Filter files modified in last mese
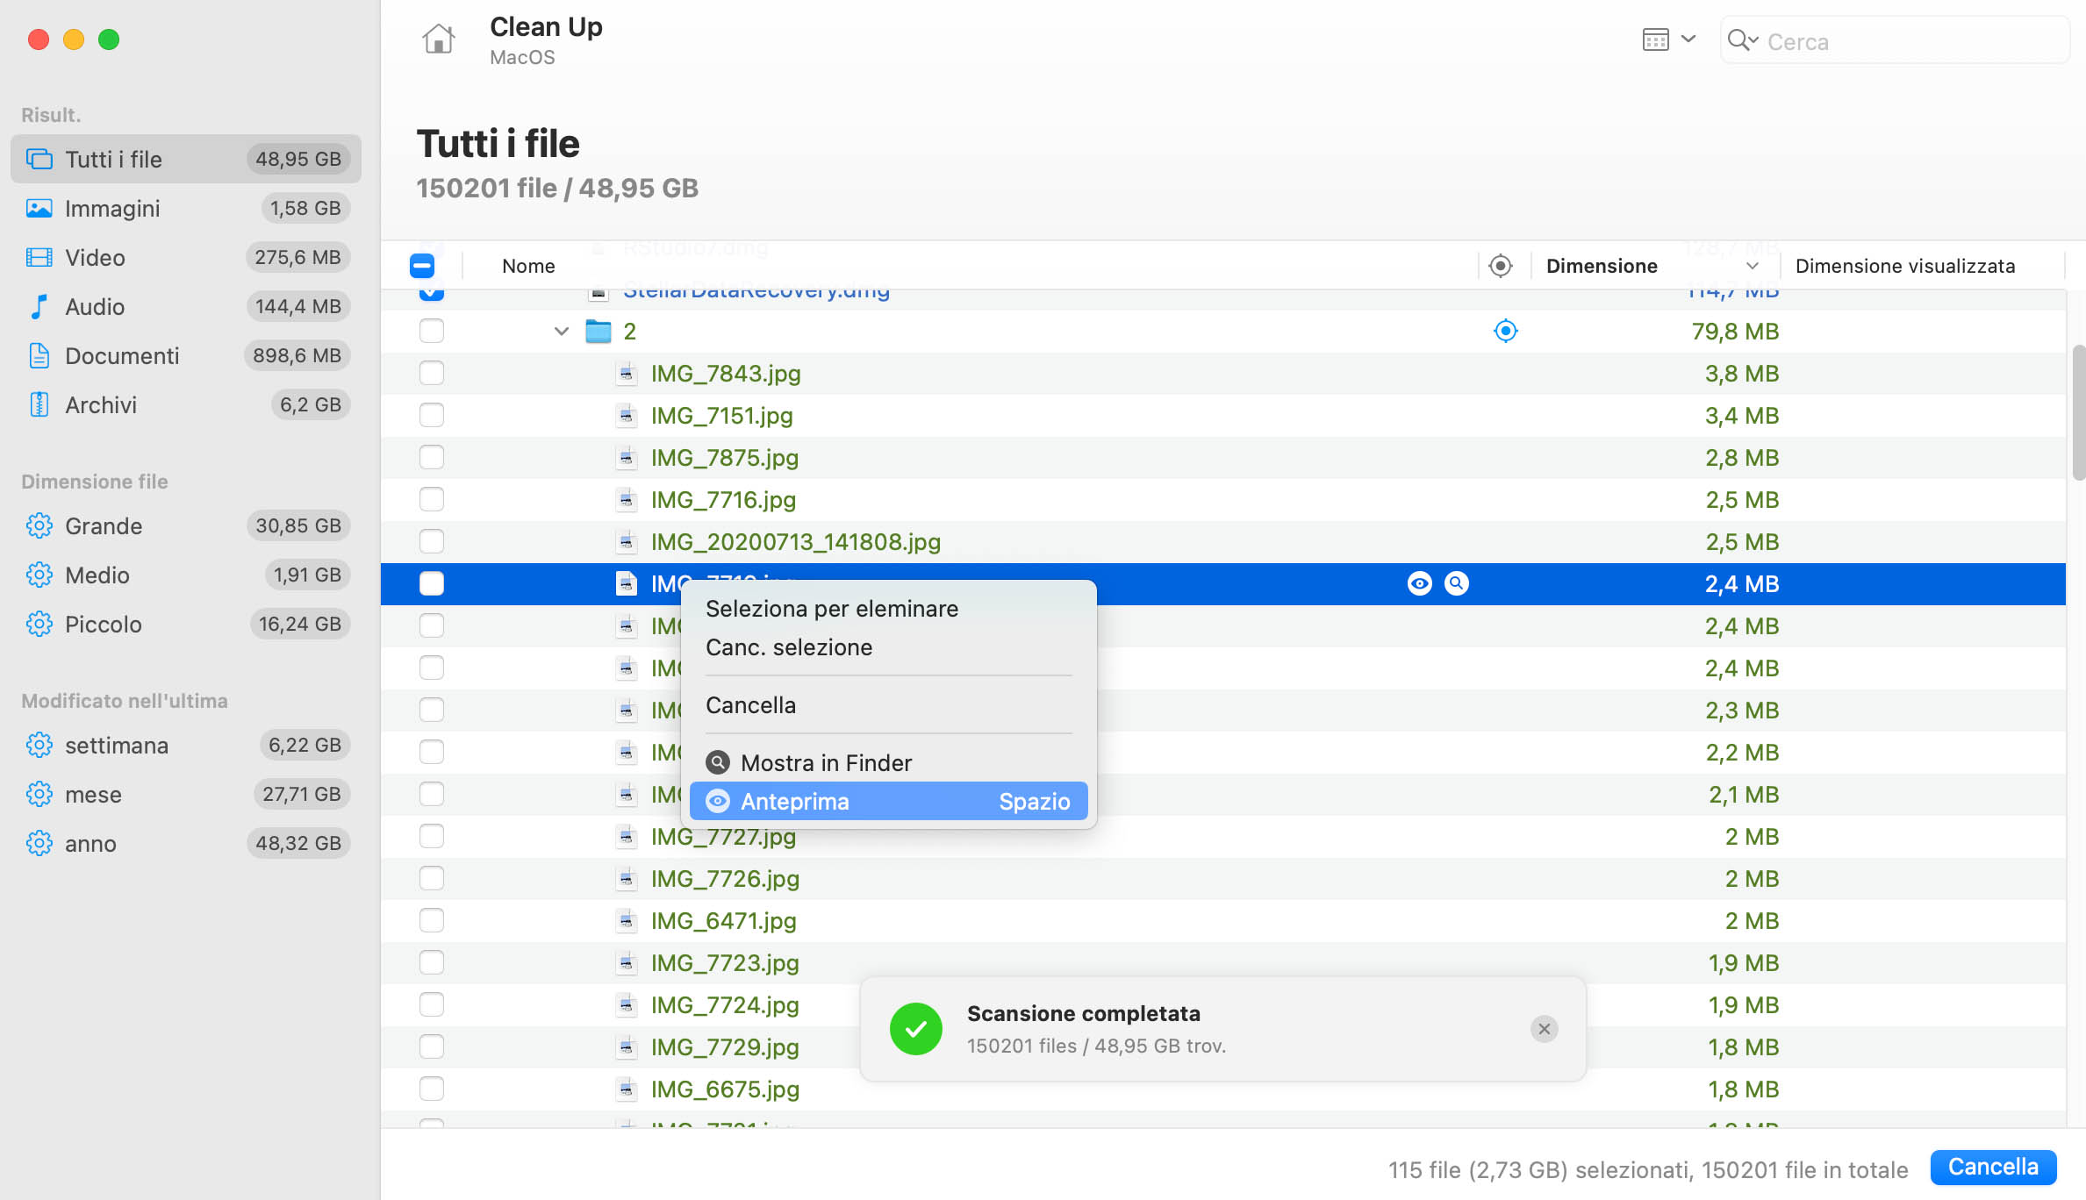Image resolution: width=2086 pixels, height=1200 pixels. [x=186, y=794]
